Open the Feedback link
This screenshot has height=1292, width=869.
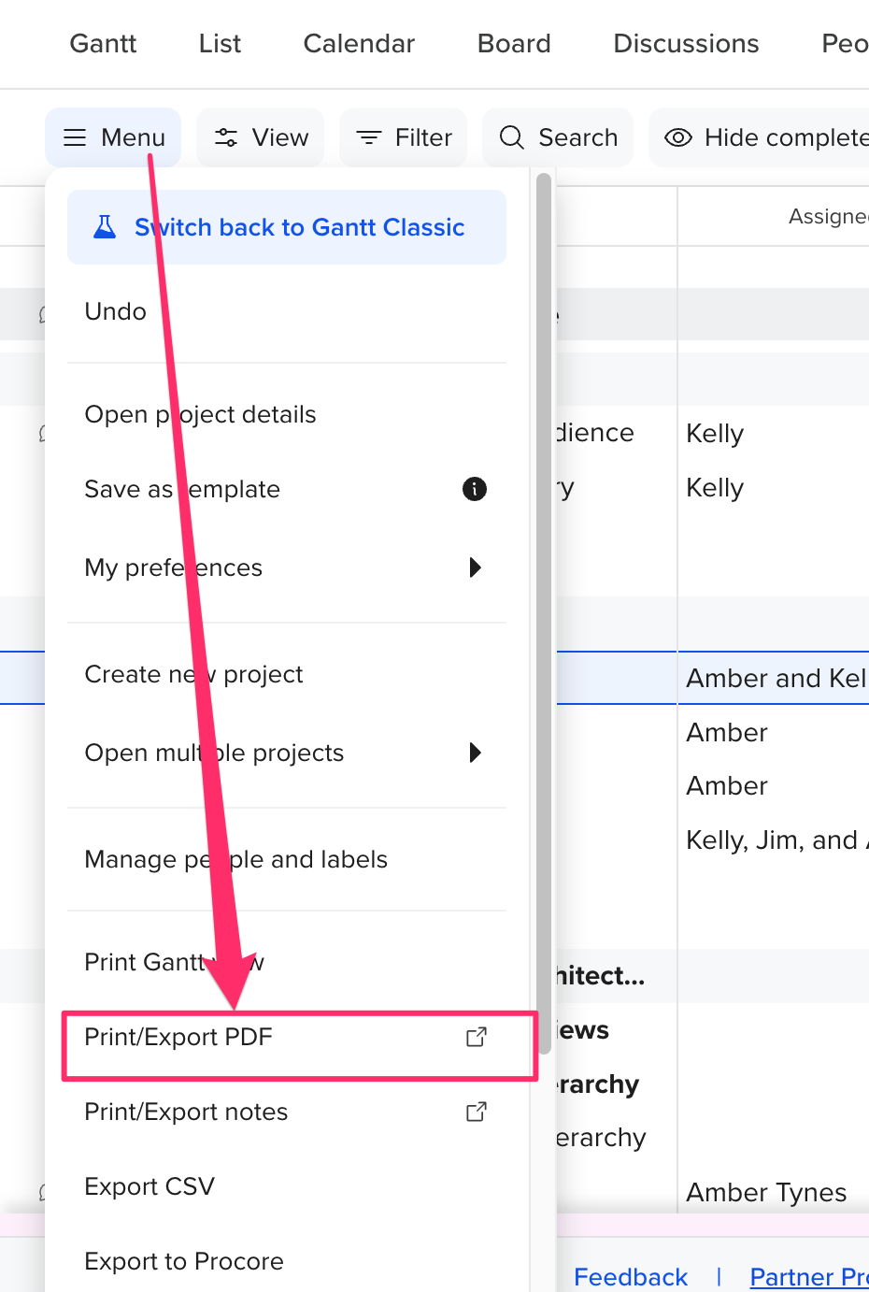pyautogui.click(x=631, y=1276)
